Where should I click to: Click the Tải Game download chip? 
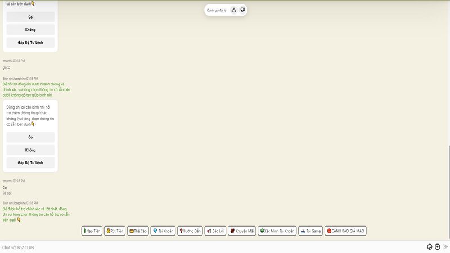[310, 231]
